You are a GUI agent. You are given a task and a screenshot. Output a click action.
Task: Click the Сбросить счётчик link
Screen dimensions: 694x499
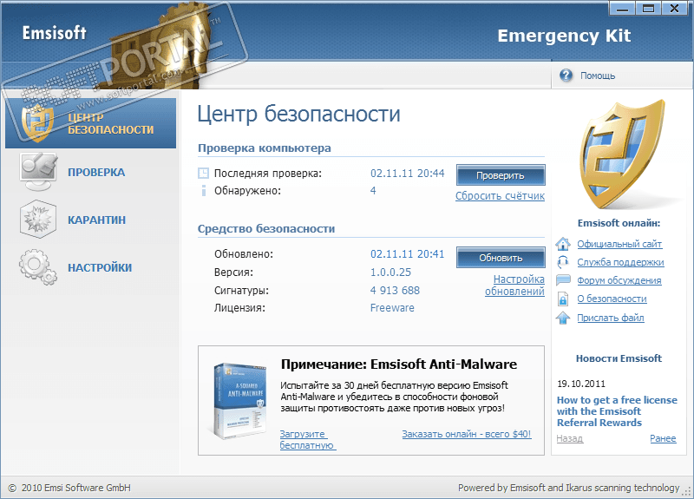[501, 196]
